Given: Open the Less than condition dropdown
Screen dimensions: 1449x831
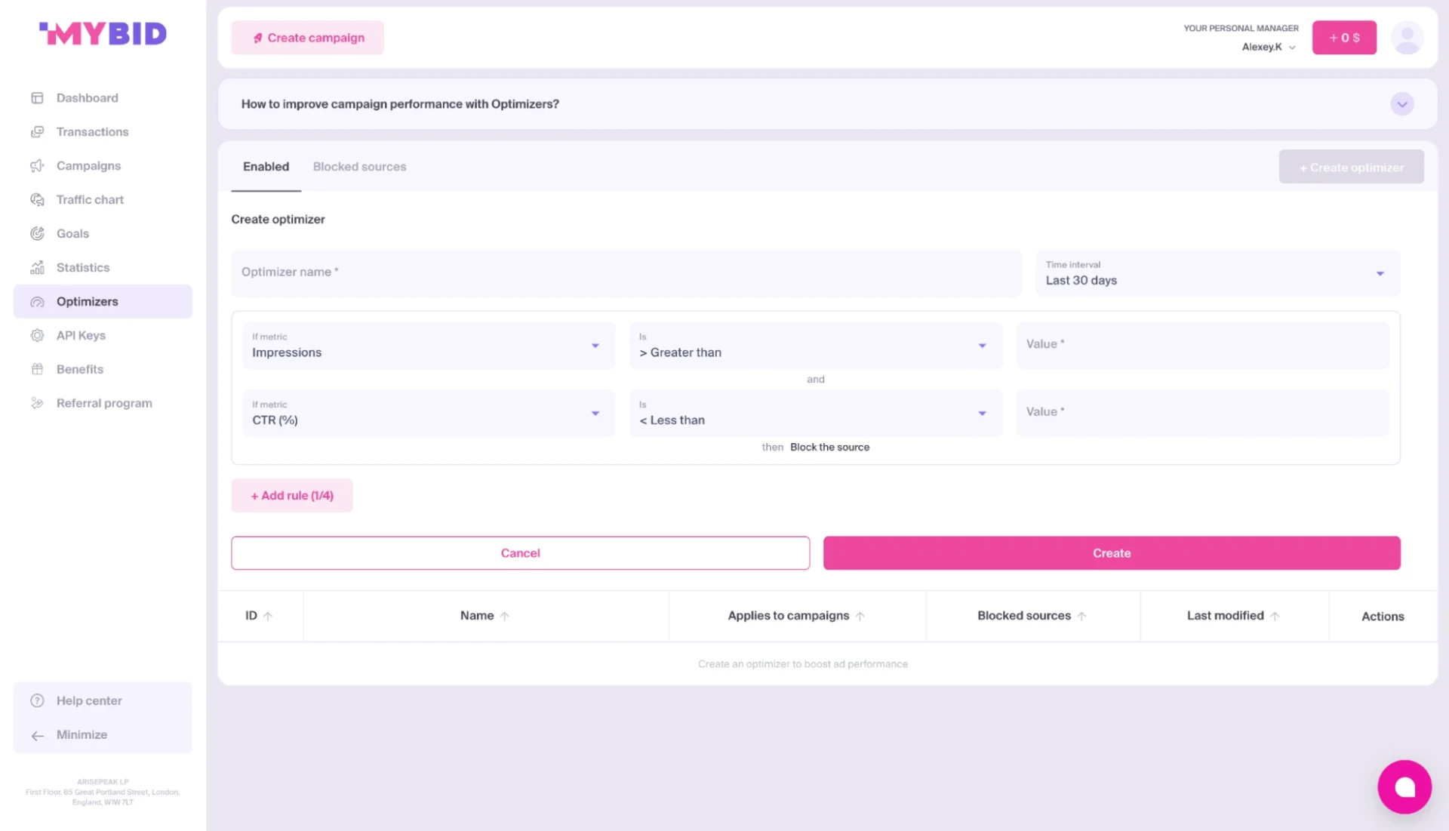Looking at the screenshot, I should coord(816,413).
